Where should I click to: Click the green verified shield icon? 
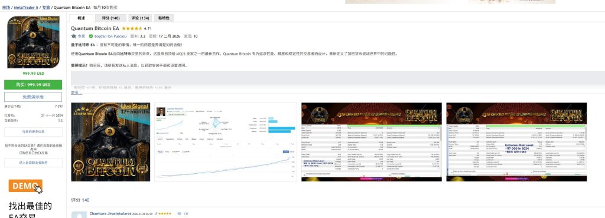pos(90,36)
